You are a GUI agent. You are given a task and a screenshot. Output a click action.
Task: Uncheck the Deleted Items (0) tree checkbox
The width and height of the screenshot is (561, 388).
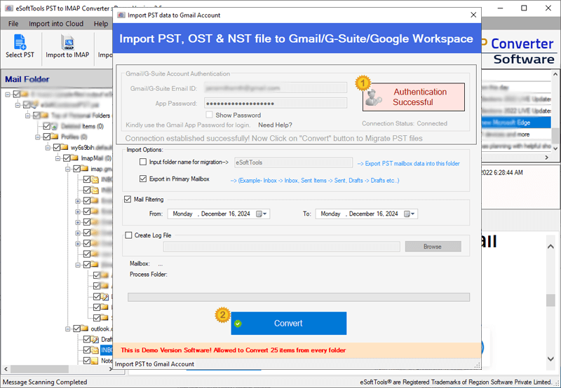tap(46, 126)
